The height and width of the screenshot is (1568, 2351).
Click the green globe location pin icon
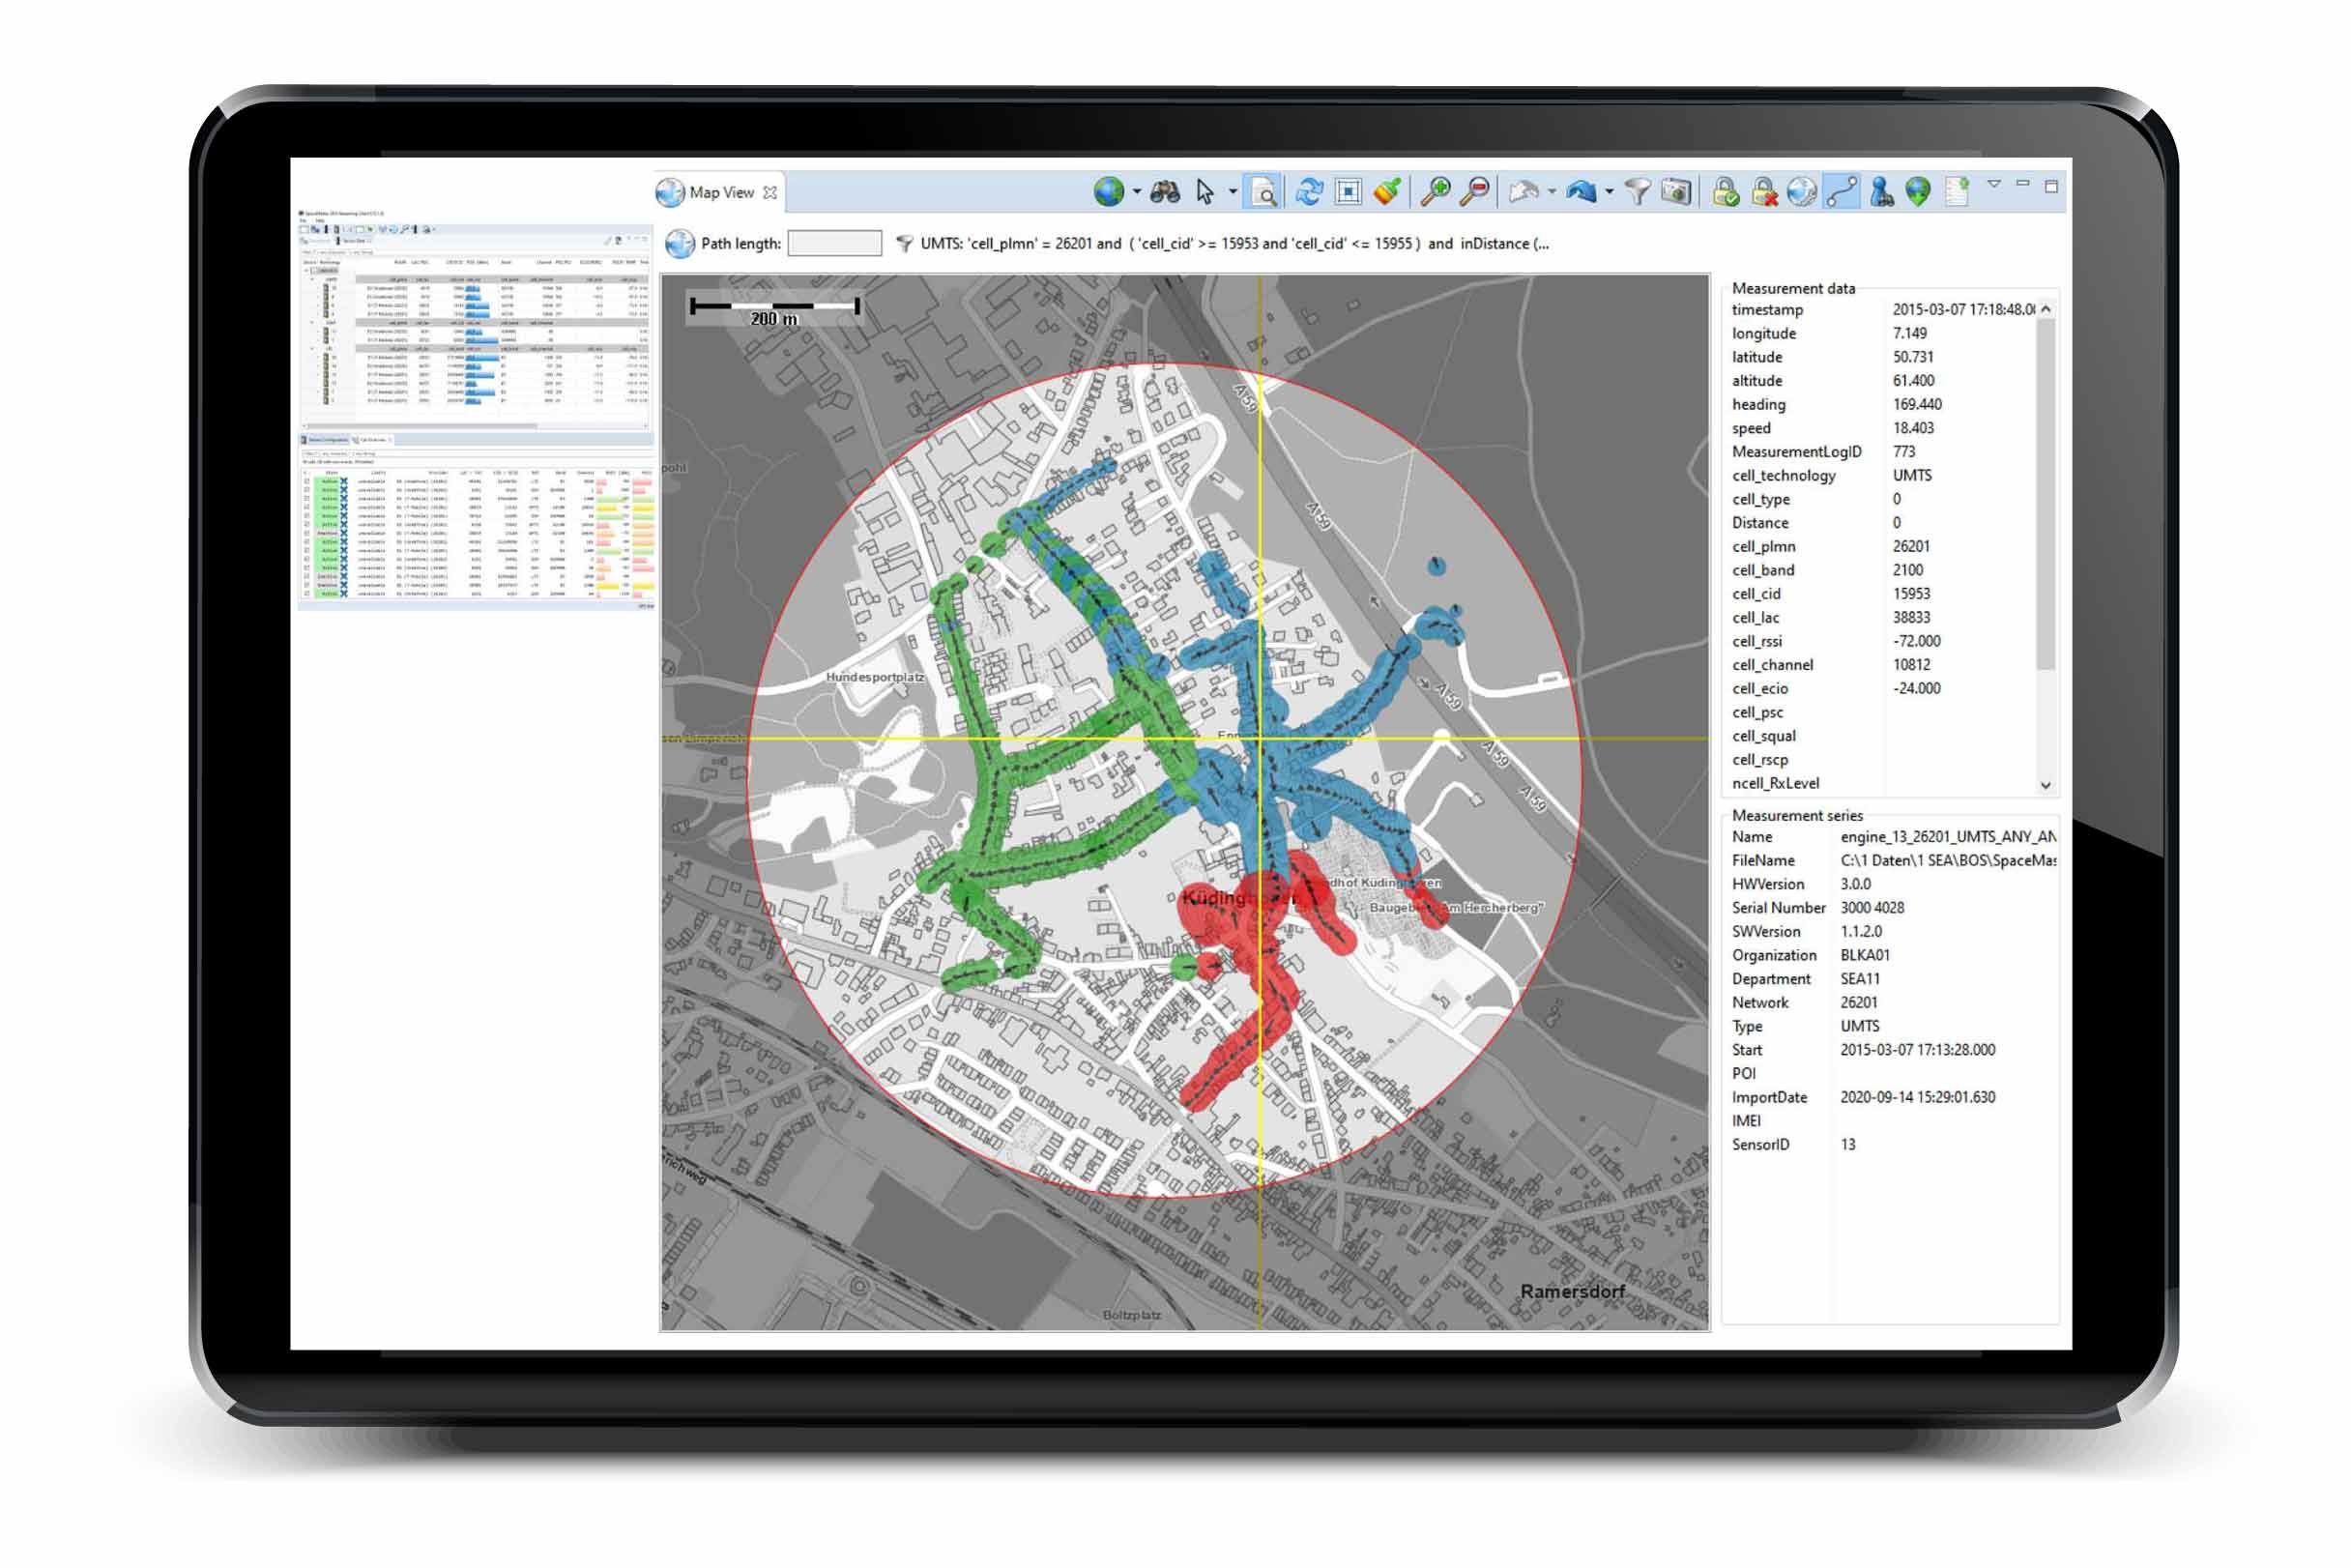point(1918,191)
